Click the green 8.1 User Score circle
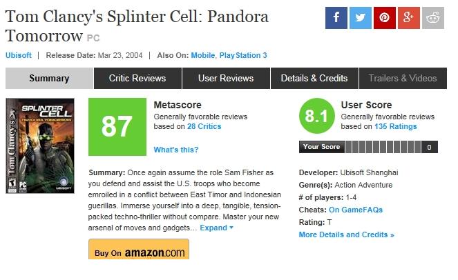The width and height of the screenshot is (458, 280). point(316,116)
